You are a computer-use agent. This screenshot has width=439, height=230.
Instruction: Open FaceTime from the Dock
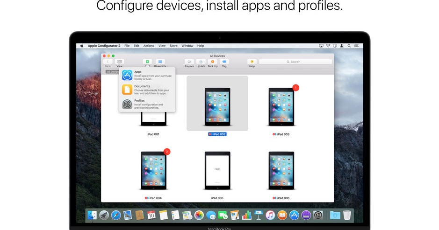coord(223,215)
